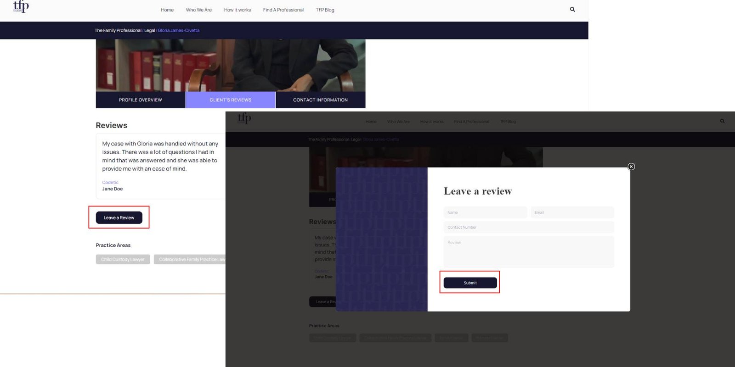Focus the Email input field
The height and width of the screenshot is (367, 735).
coord(572,212)
